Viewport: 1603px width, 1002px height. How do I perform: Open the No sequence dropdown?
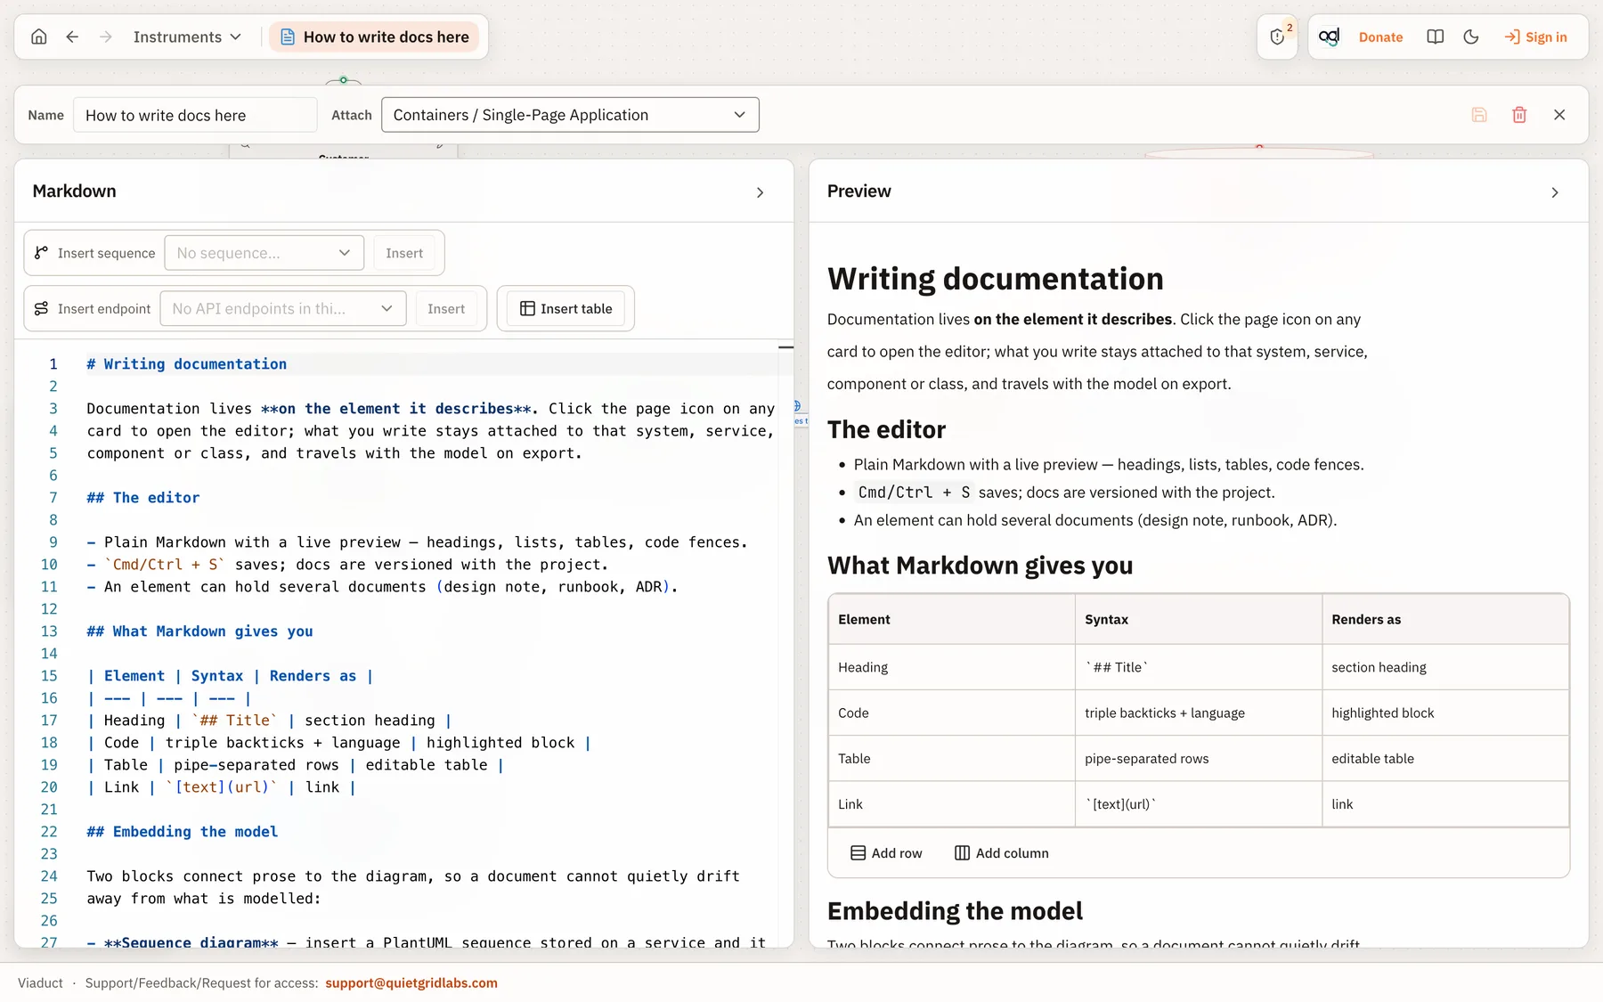[x=264, y=253]
